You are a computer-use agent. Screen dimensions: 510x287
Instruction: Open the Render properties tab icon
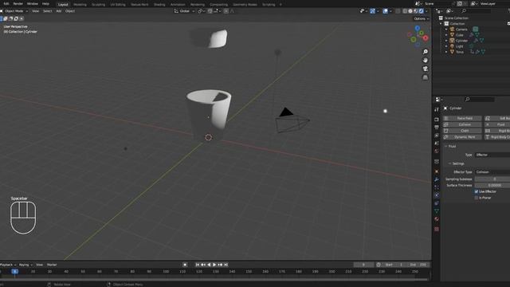tap(437, 120)
